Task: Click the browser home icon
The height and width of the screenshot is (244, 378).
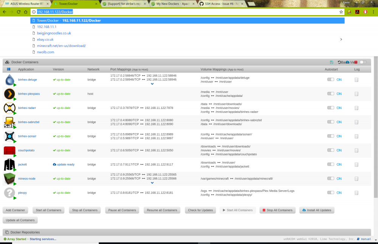Action: [26, 12]
